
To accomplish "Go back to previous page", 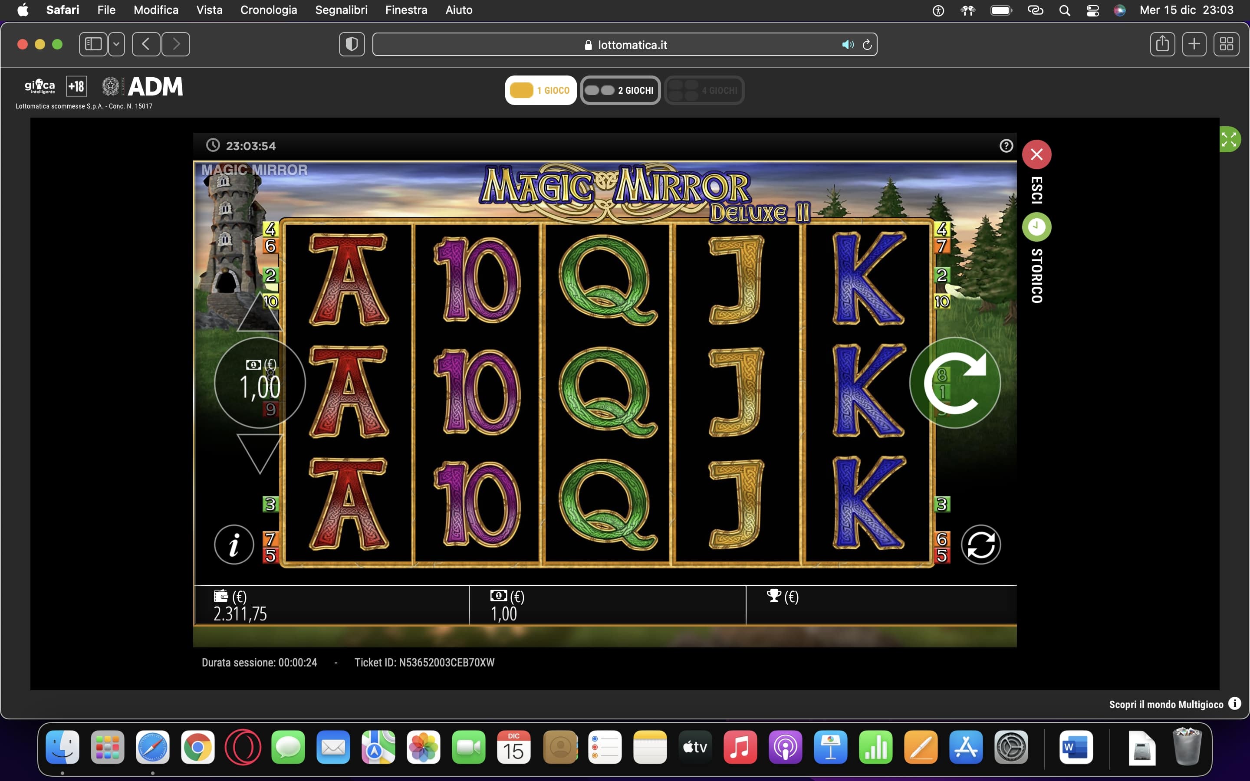I will pos(146,44).
